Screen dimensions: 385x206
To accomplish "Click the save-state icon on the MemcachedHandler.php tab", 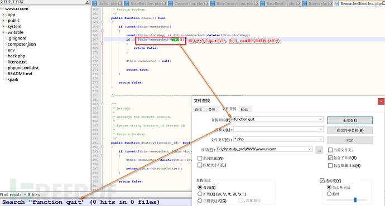I will (x=337, y=3).
